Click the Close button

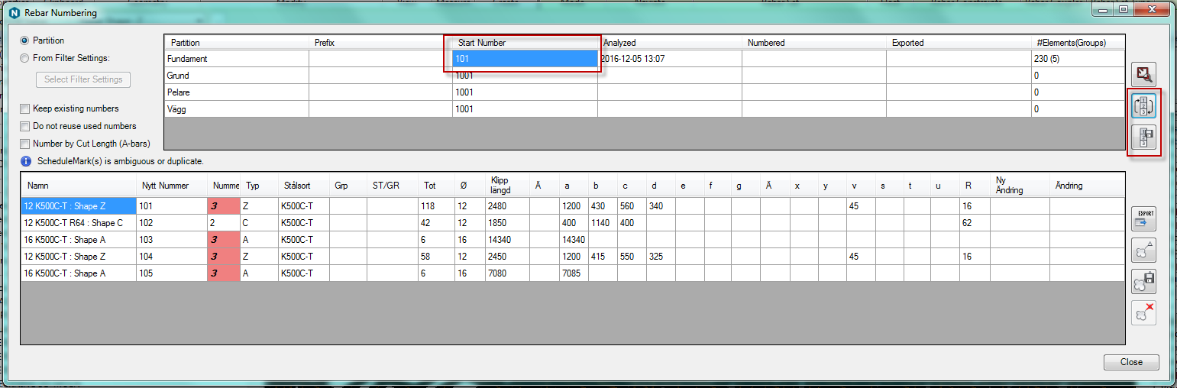click(1130, 362)
